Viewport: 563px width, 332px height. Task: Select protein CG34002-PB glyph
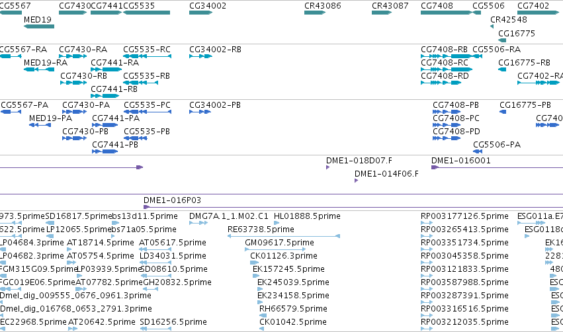click(200, 112)
